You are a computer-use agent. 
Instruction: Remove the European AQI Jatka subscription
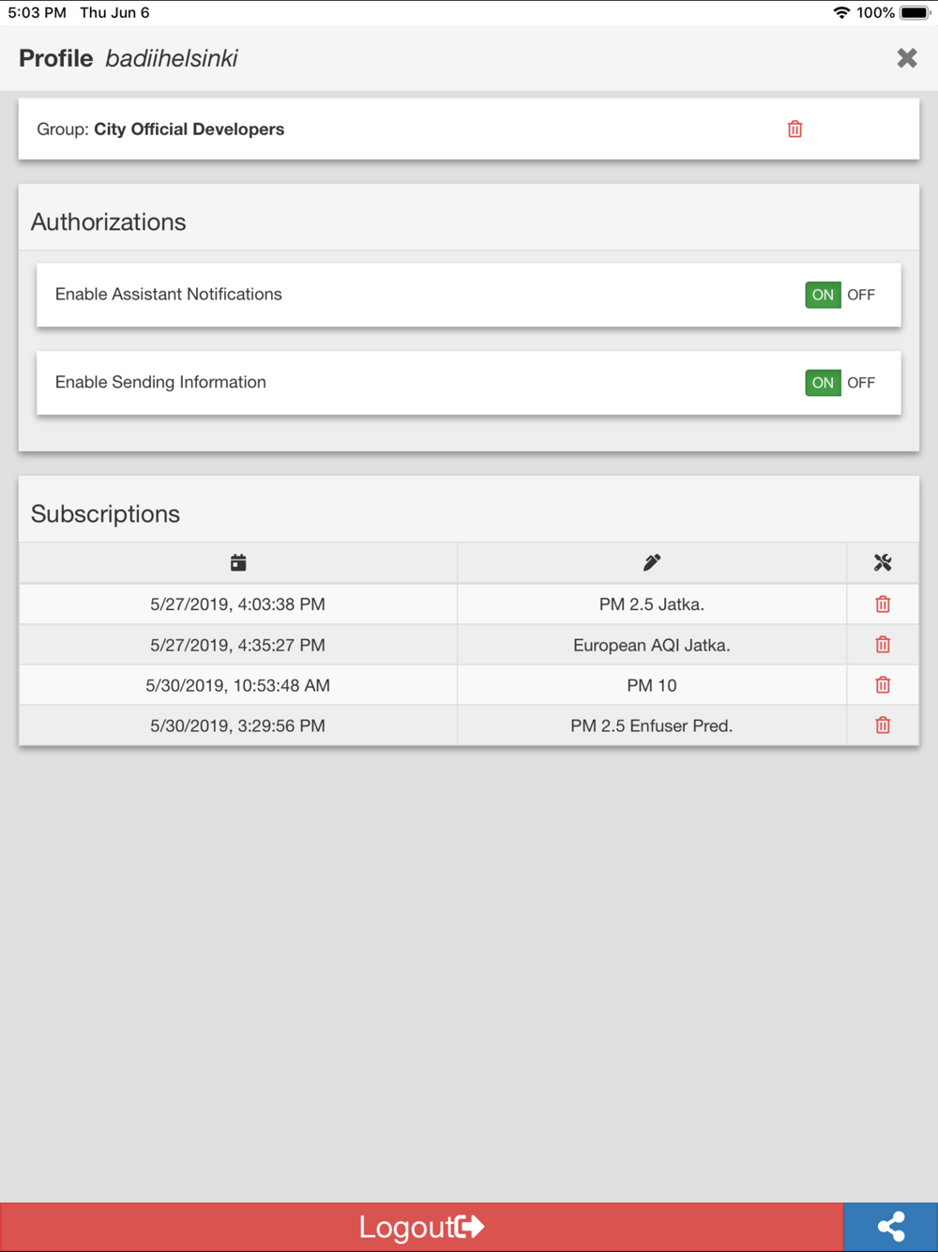(x=883, y=645)
